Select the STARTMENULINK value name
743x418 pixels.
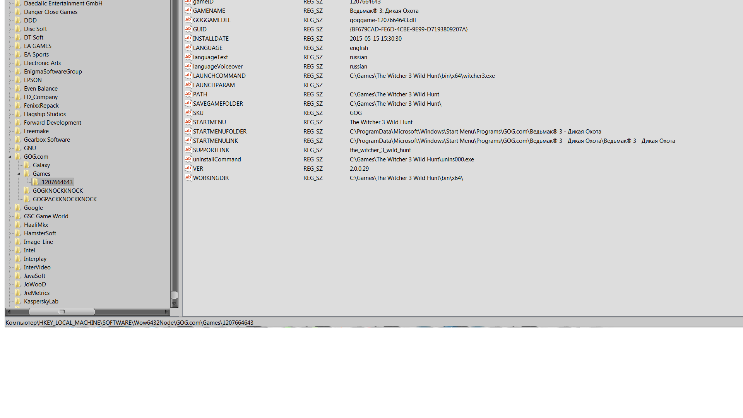[215, 140]
